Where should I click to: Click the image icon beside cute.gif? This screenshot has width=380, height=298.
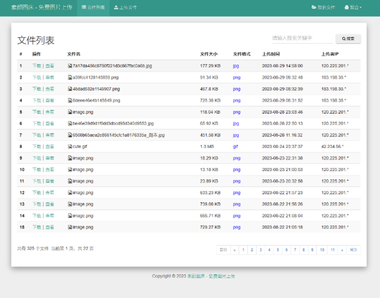point(70,147)
